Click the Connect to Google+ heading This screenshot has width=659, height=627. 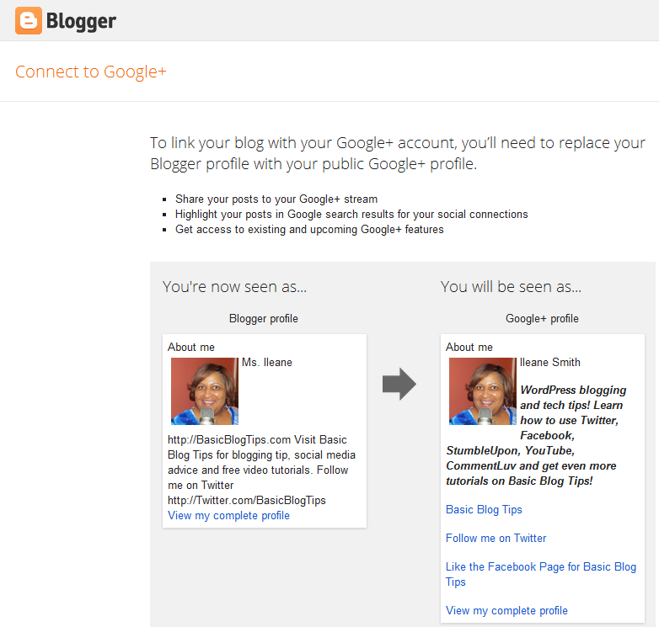tap(91, 72)
